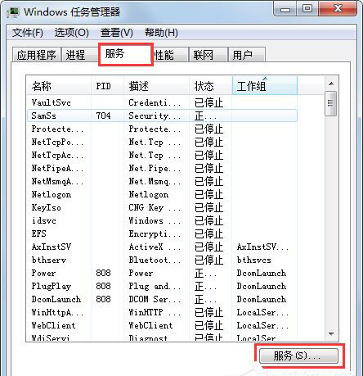The height and width of the screenshot is (376, 363).
Task: Click the DCOM Ser... description cell
Action: point(155,300)
